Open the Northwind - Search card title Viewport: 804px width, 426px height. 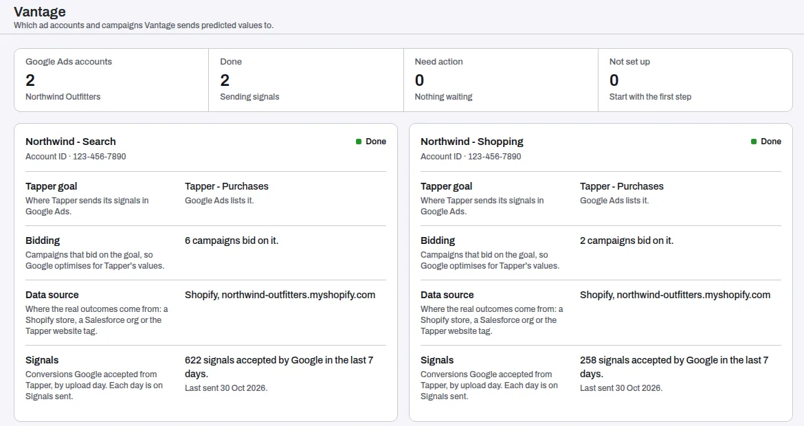coord(71,142)
